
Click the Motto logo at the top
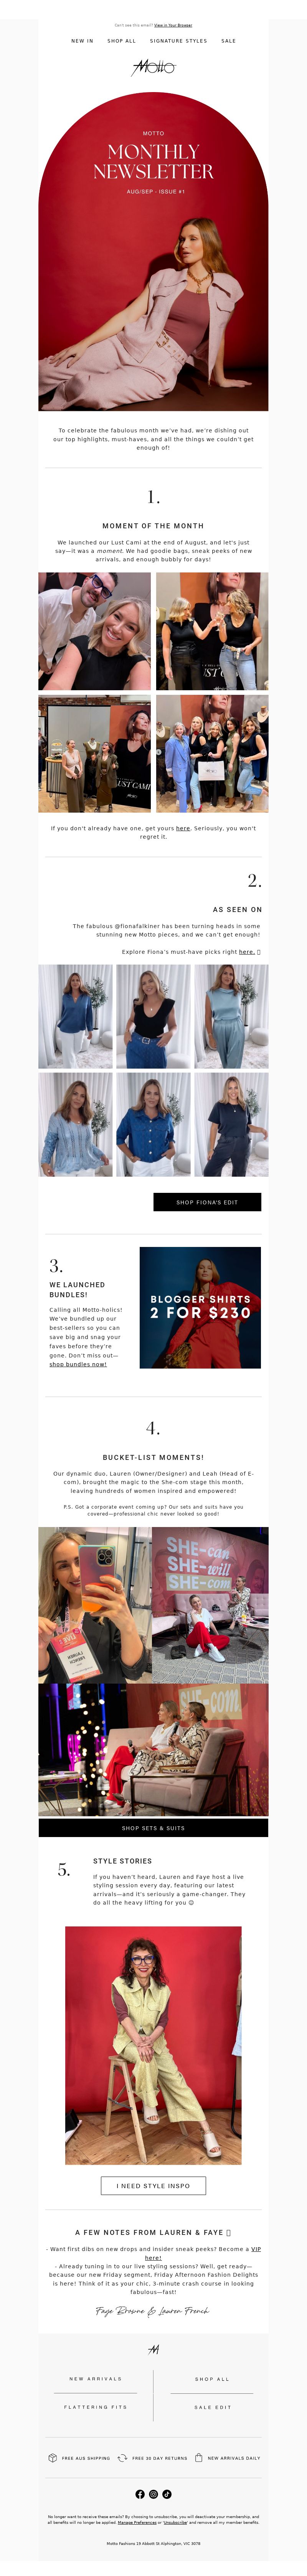[x=153, y=67]
